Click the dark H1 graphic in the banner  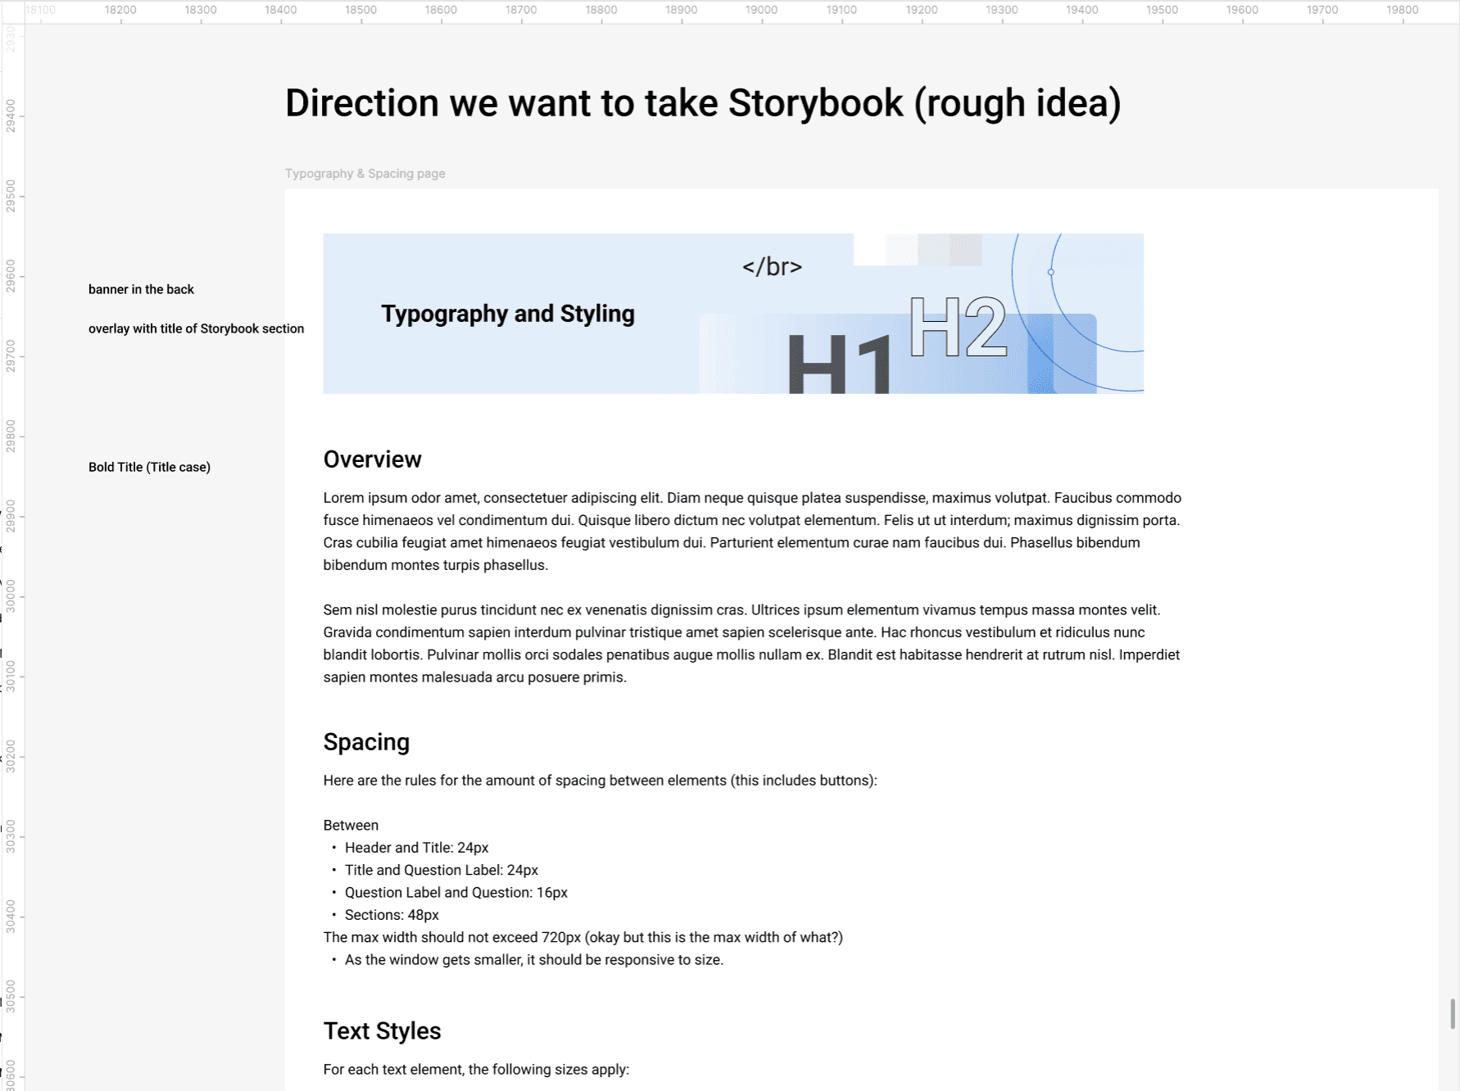(x=839, y=364)
